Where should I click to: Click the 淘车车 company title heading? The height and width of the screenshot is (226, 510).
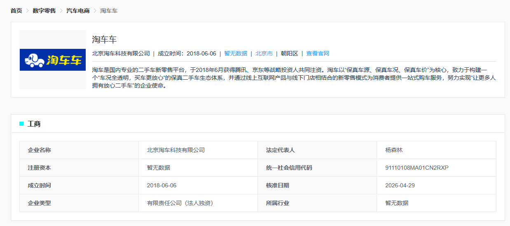pos(105,39)
